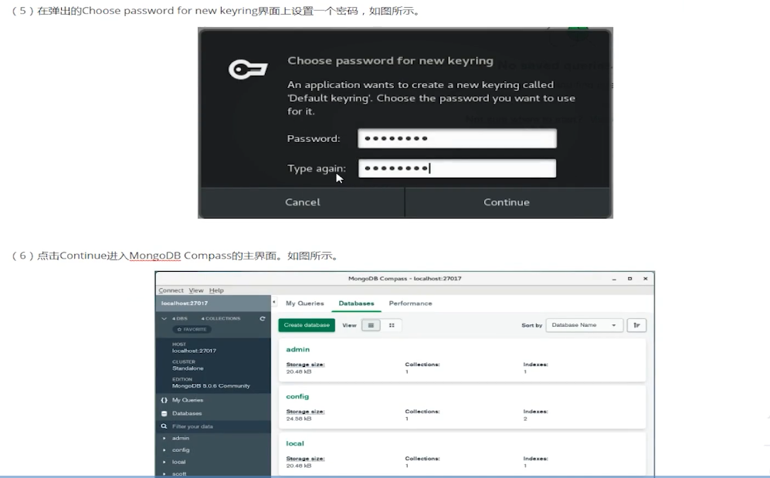Image resolution: width=770 pixels, height=478 pixels.
Task: Click the Standalone cluster text
Action: pyautogui.click(x=188, y=368)
